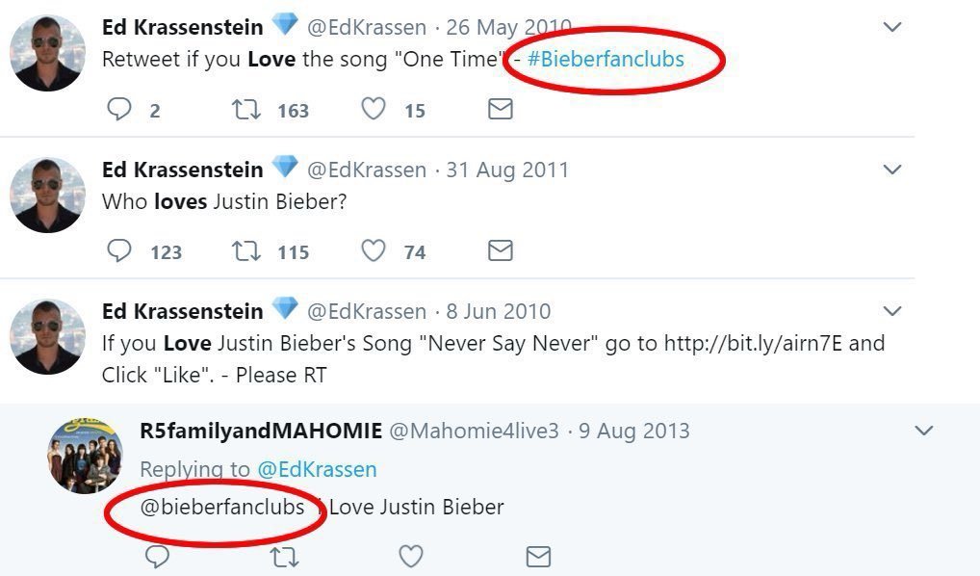Like the "One Time" song tweet
Image resolution: width=980 pixels, height=576 pixels.
[x=374, y=110]
